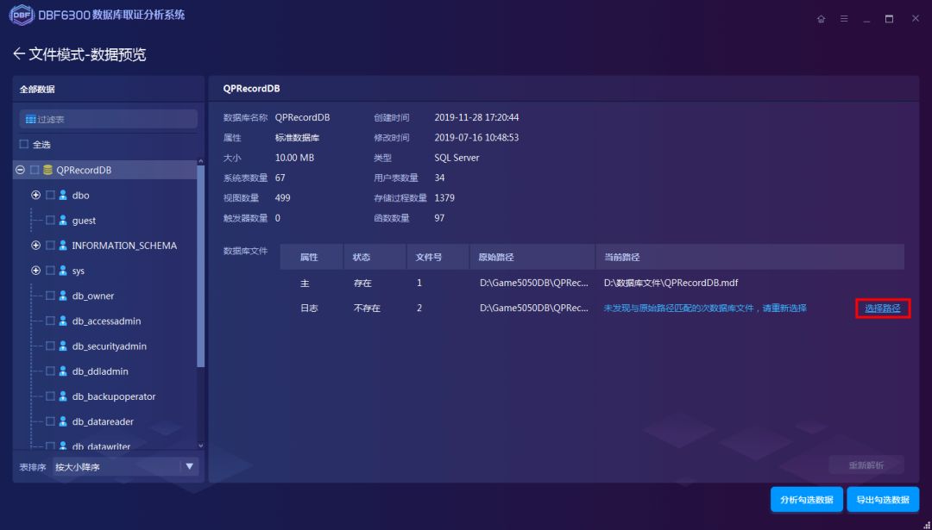Check the QPRecordDB checkbox

[35, 171]
